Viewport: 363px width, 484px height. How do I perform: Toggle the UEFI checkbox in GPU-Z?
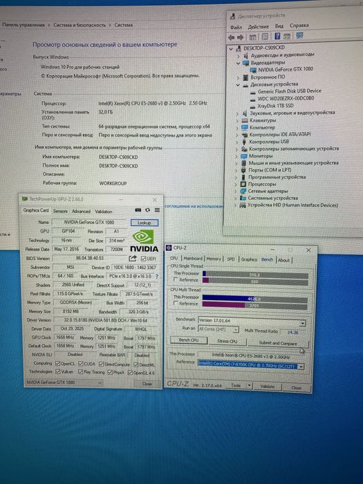tap(144, 259)
